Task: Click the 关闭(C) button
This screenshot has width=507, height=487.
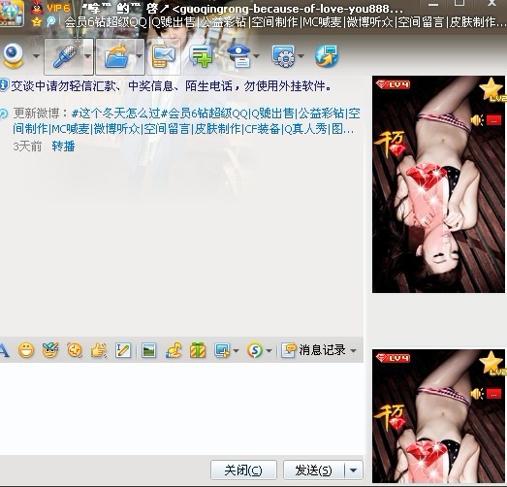Action: click(x=243, y=471)
